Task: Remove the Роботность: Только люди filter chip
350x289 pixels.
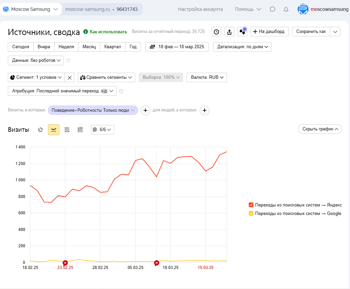Action: pyautogui.click(x=133, y=110)
